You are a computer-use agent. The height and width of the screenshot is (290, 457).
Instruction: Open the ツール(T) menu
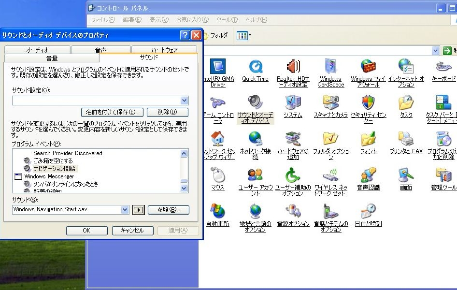[227, 20]
